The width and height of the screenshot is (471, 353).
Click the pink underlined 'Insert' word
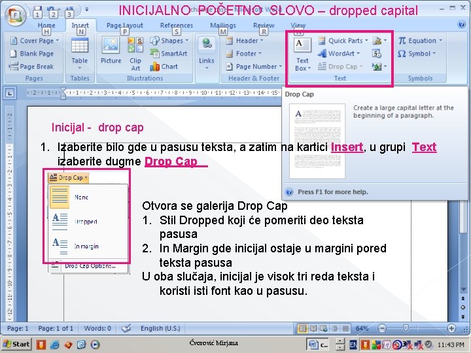tap(347, 147)
